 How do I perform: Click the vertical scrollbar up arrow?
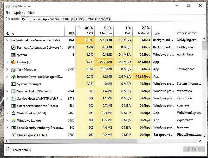pyautogui.click(x=204, y=39)
